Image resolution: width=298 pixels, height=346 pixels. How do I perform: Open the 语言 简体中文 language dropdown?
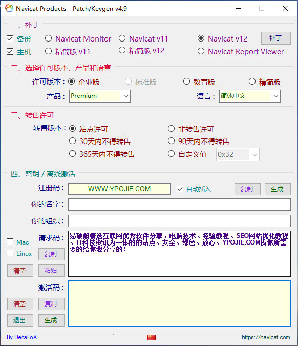(x=250, y=96)
